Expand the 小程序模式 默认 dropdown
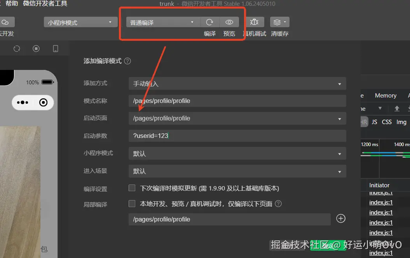The height and width of the screenshot is (258, 410). [x=237, y=153]
